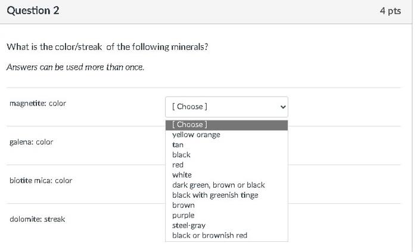Viewport: 417px width, 252px height.
Task: Select 'black' from the dropdown list
Action: pyautogui.click(x=181, y=155)
